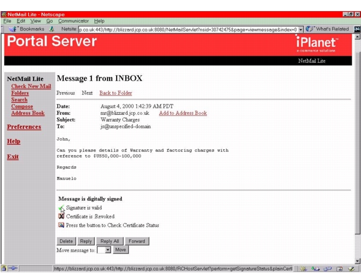Follow the Back to Folder link
The height and width of the screenshot is (273, 361).
[x=115, y=93]
